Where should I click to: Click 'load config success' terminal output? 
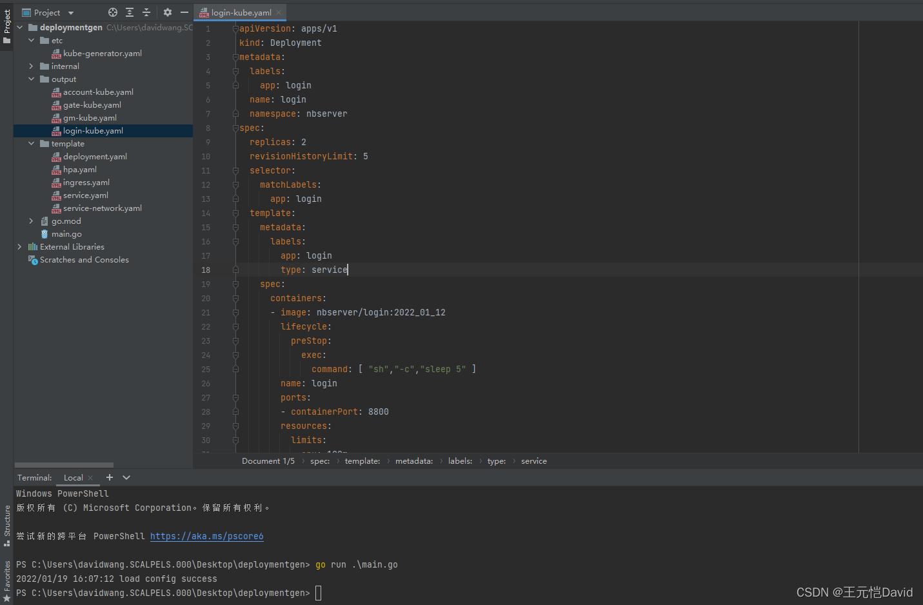tap(168, 579)
